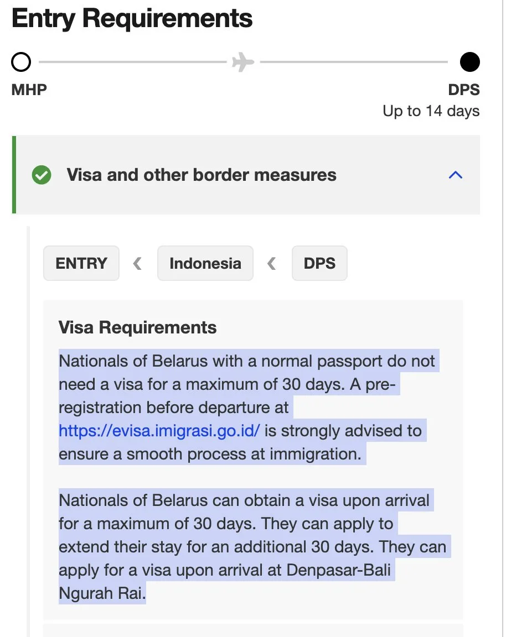Click the route progress line after MHP
The width and height of the screenshot is (506, 637).
tap(133, 62)
